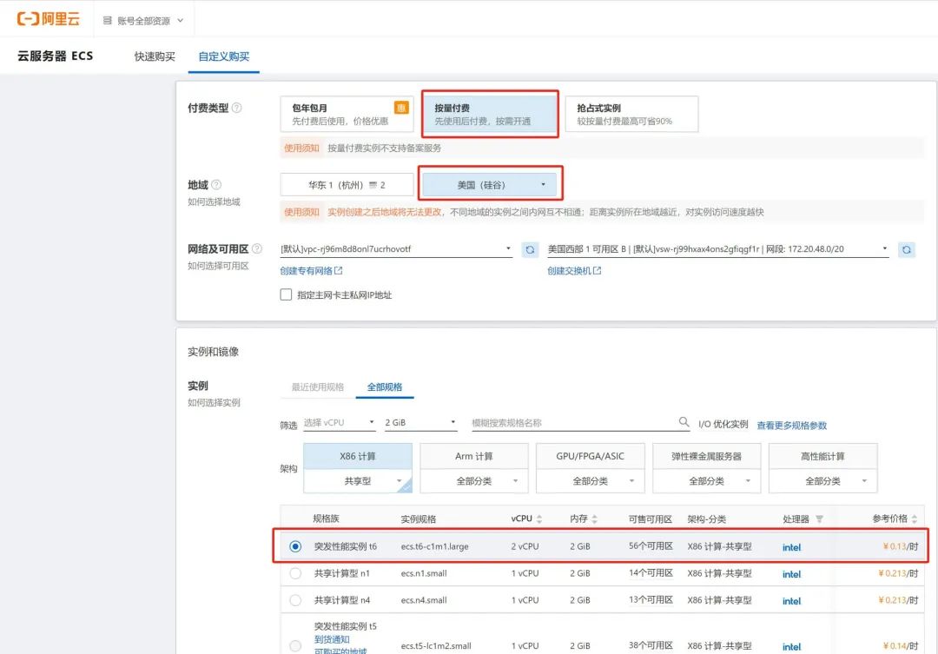The image size is (938, 654).
Task: Refresh the vSwitch availability zone list
Action: tap(907, 249)
